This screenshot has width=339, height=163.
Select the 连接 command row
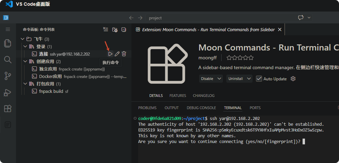pyautogui.click(x=74, y=54)
